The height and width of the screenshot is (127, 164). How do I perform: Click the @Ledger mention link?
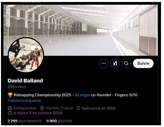coord(82,95)
